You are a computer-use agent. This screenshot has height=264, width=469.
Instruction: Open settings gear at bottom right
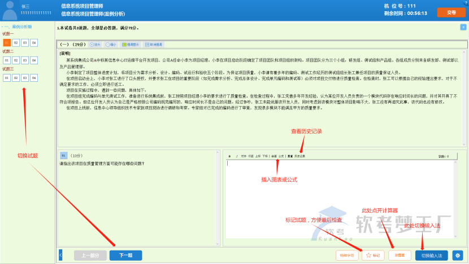[x=457, y=255]
